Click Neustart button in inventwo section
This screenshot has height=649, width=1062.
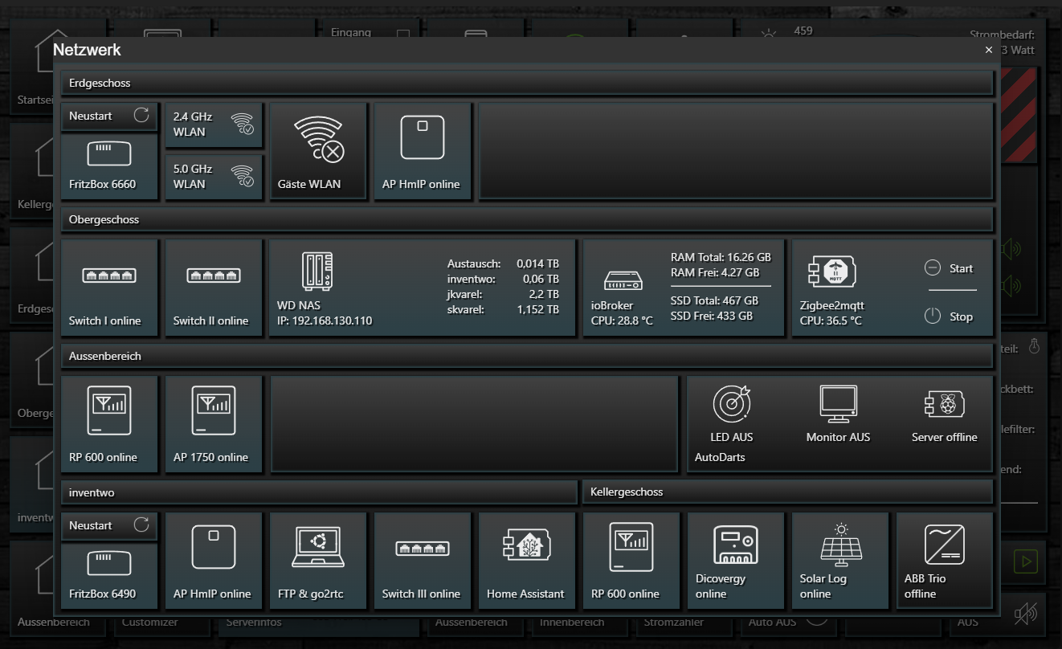point(109,525)
